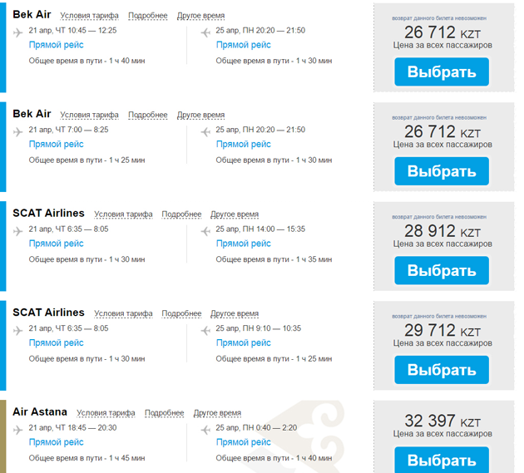Open "Прямой рейс" link under Bek Air 10:45 departure
The width and height of the screenshot is (524, 473).
coord(57,45)
